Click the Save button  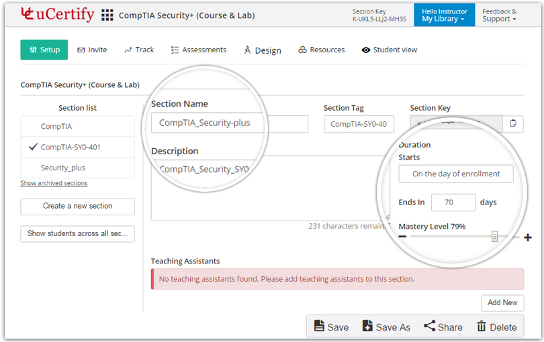[x=331, y=327]
